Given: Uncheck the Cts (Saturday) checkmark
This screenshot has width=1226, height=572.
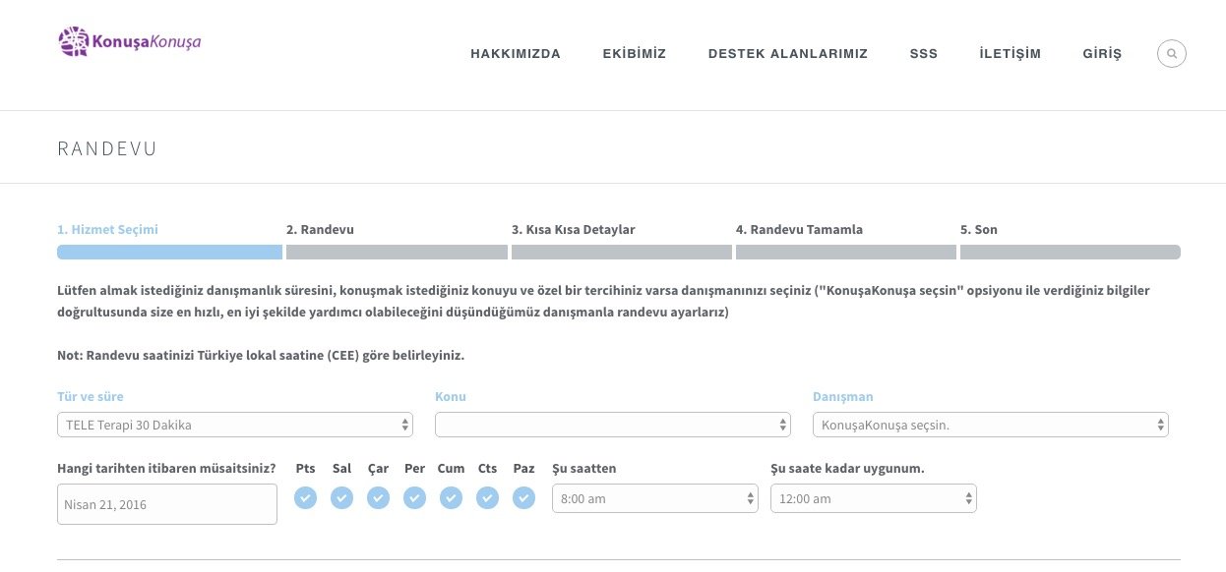Looking at the screenshot, I should pyautogui.click(x=487, y=498).
